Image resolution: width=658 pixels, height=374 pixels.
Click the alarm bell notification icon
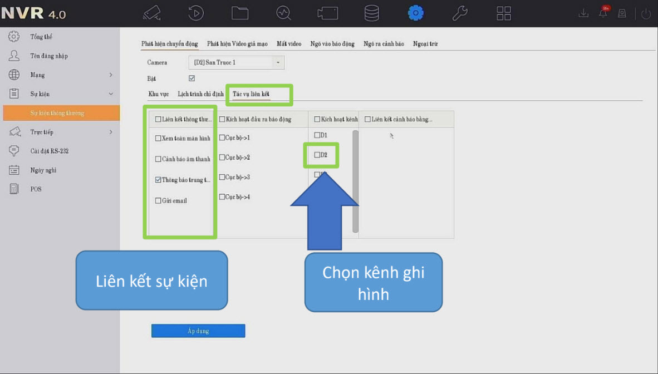[x=603, y=13]
